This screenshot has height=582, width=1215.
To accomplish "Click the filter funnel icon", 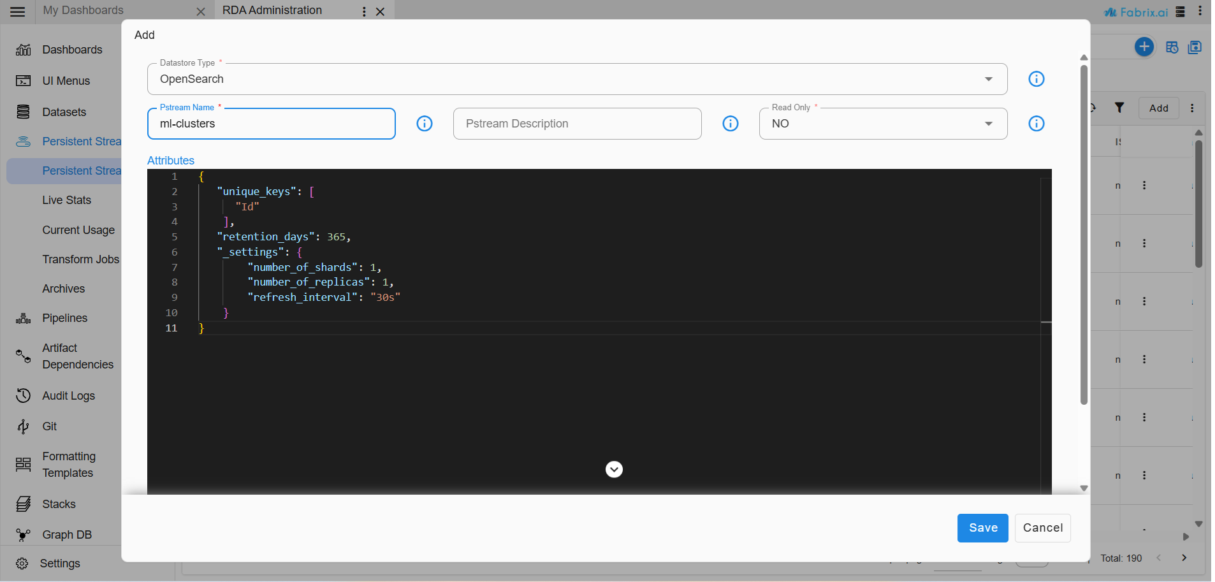I will click(x=1119, y=108).
